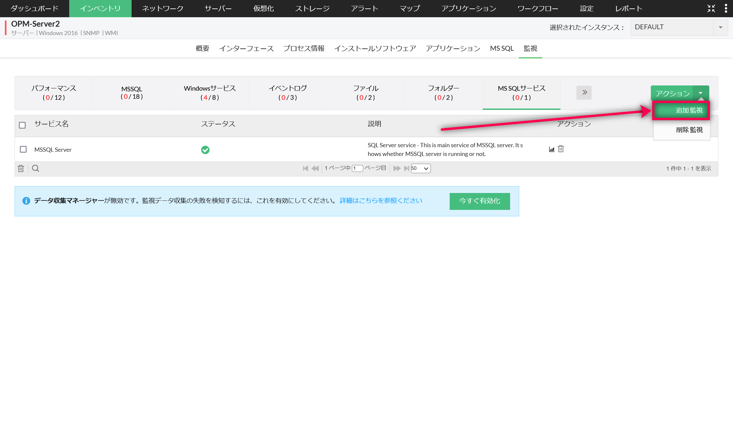Click the graph icon in MSSQL Server row
Image resolution: width=733 pixels, height=424 pixels.
point(551,149)
